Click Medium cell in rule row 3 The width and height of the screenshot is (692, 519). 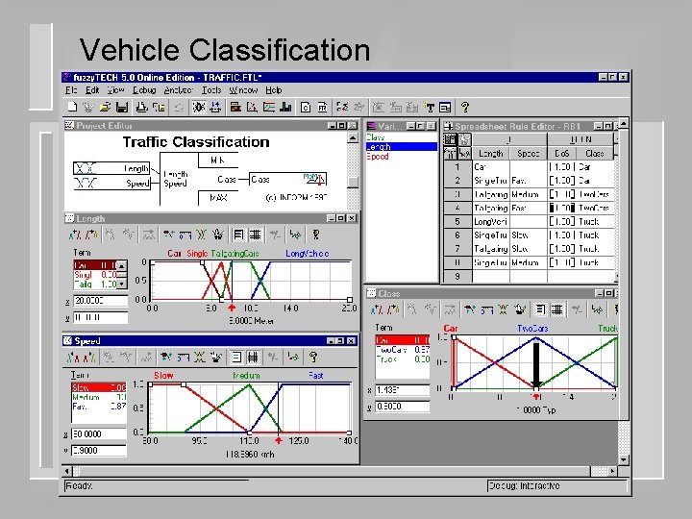529,194
